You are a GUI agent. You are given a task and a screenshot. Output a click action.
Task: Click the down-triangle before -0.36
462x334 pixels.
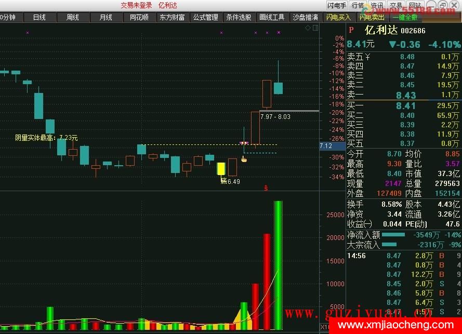click(392, 45)
